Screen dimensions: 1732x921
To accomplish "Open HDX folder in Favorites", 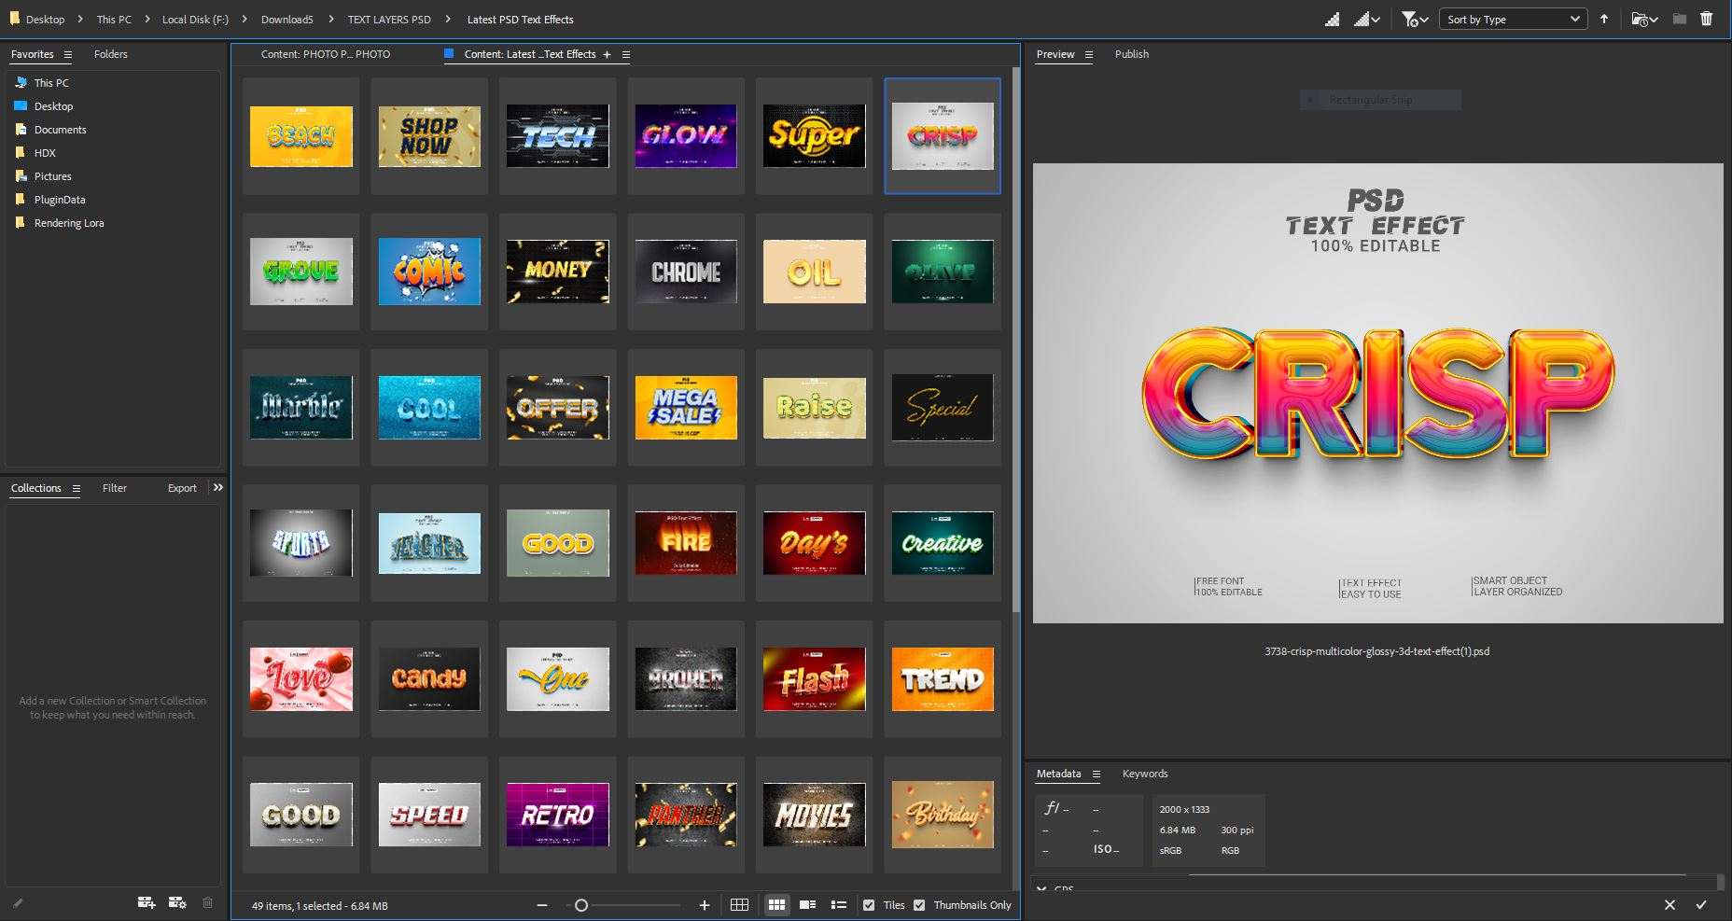I will (45, 153).
